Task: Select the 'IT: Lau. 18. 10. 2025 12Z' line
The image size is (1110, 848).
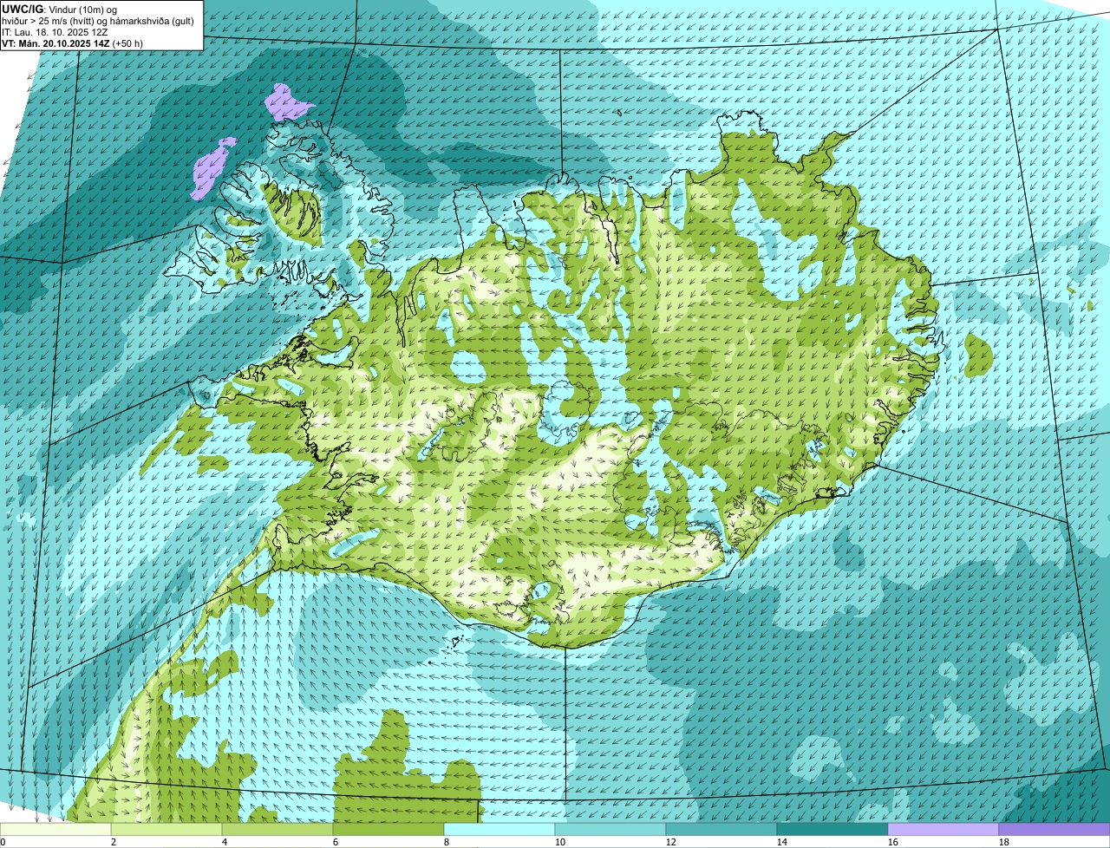Action: click(55, 32)
